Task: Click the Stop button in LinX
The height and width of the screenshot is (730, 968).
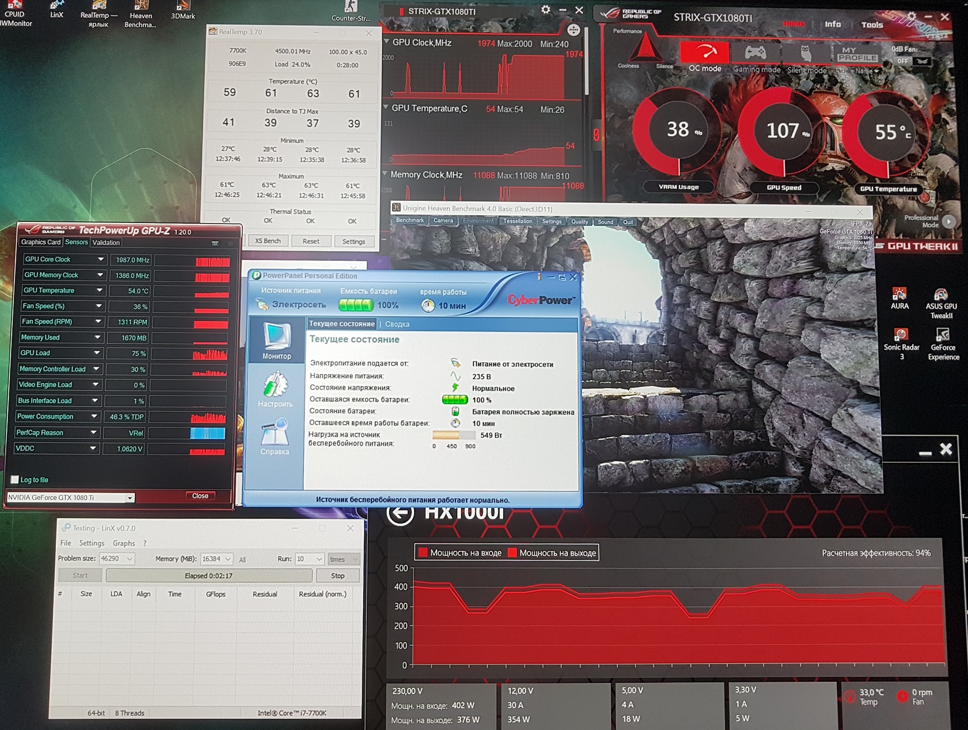Action: [338, 576]
